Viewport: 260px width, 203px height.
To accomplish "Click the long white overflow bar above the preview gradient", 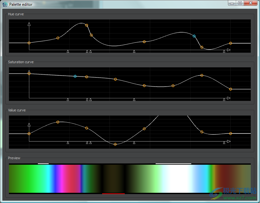I will pos(173,164).
